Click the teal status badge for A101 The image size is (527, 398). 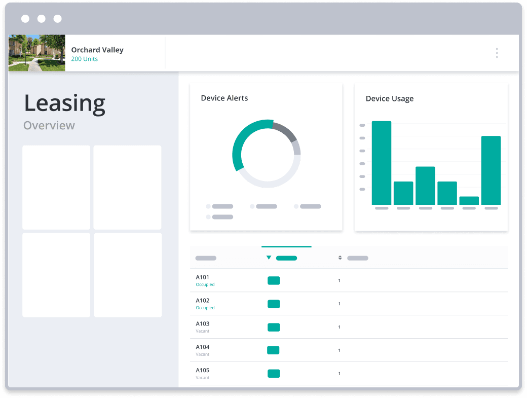click(x=274, y=280)
